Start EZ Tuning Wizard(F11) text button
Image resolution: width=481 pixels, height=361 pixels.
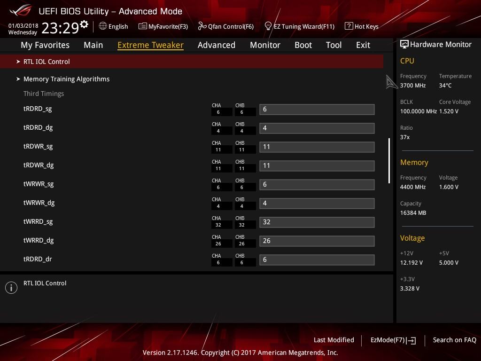pyautogui.click(x=304, y=26)
